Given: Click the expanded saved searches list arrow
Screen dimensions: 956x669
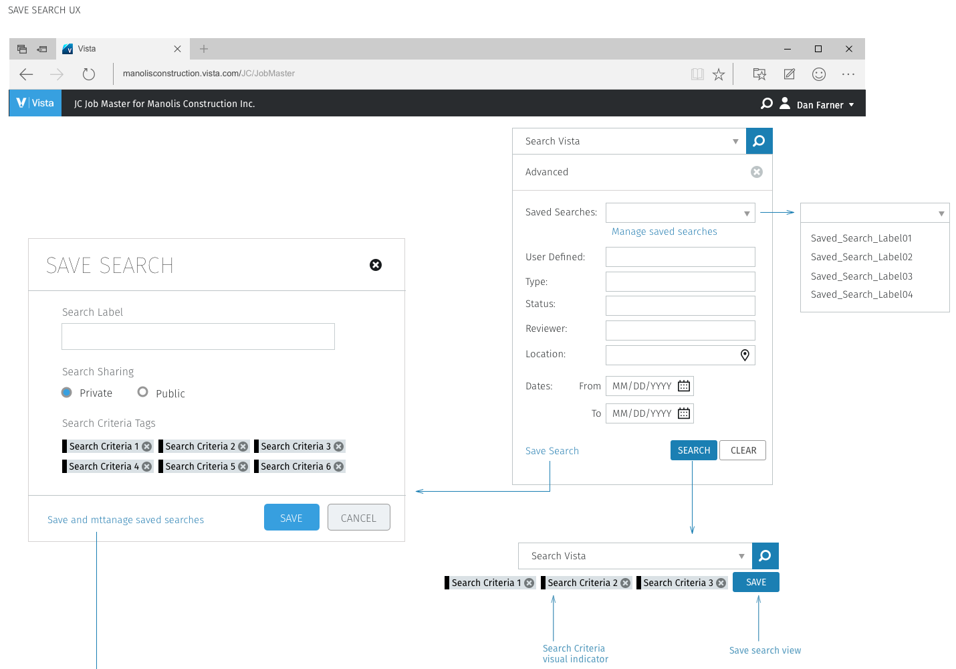Looking at the screenshot, I should pos(941,214).
